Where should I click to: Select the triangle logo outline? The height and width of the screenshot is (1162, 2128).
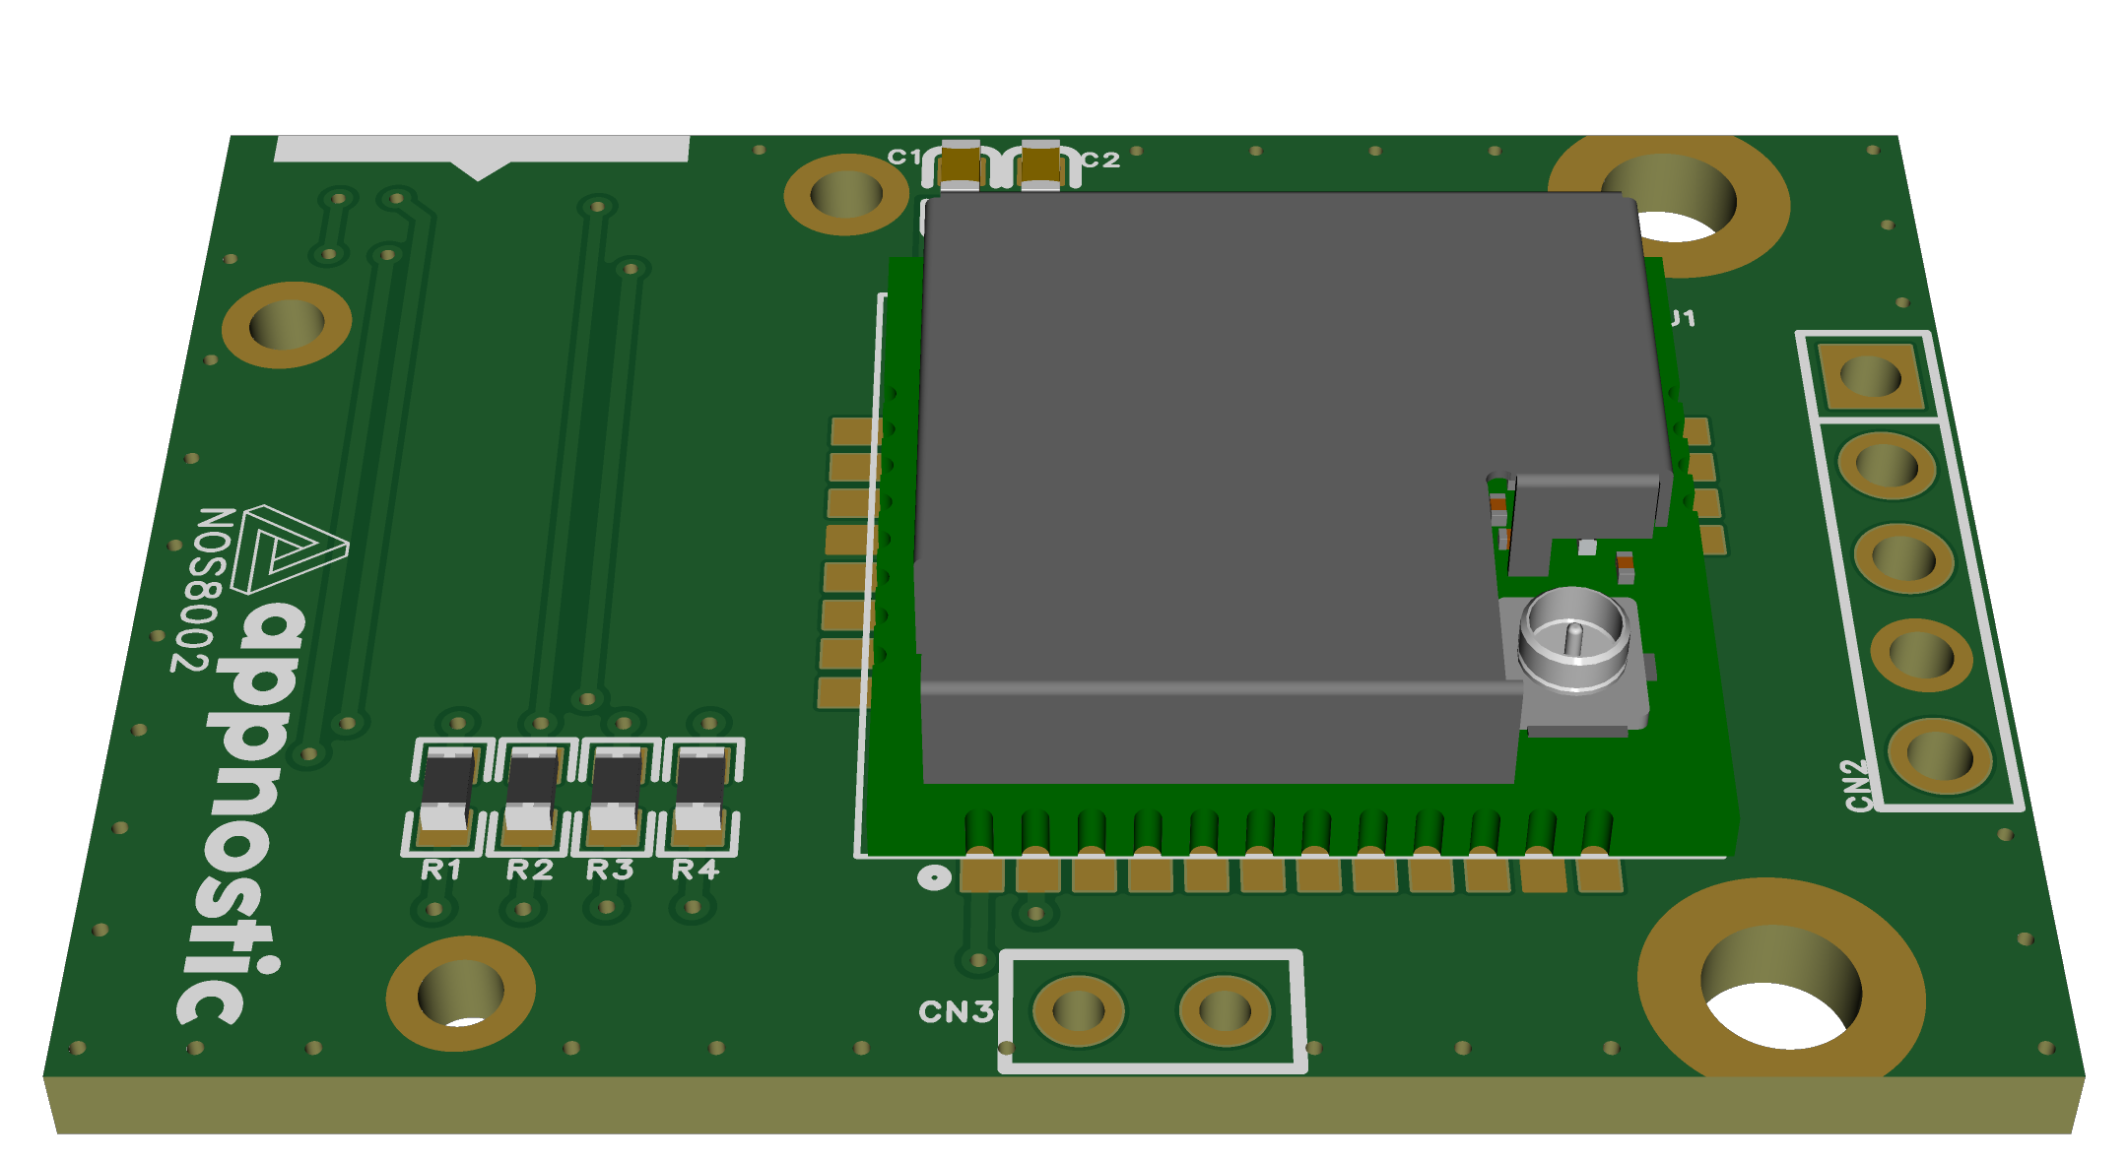[289, 549]
